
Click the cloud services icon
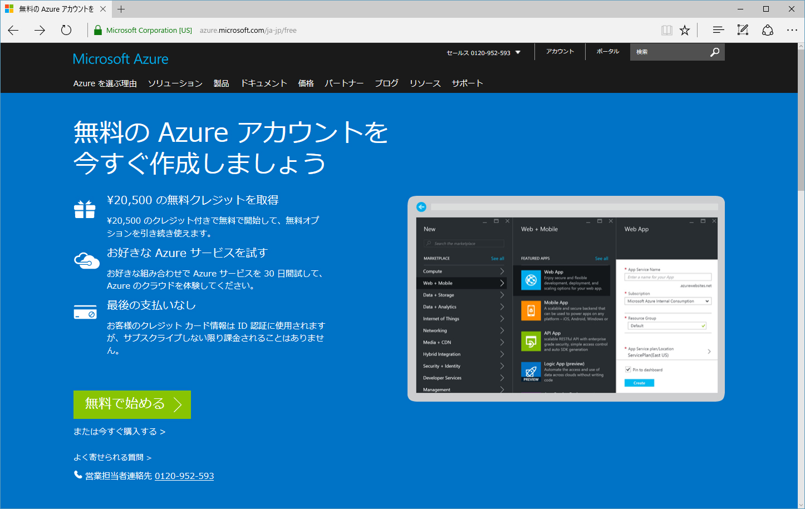pos(87,260)
